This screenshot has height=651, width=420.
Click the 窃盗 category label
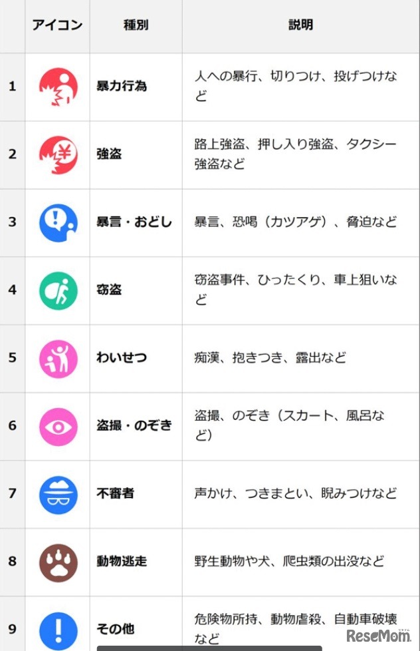[x=110, y=290]
